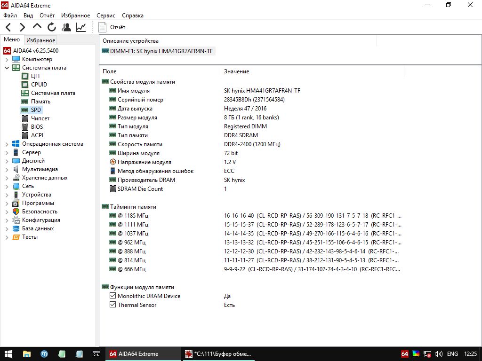Screen dimensions: 482x361
Task: Open the Отчёт menu in the menu bar
Action: point(47,16)
